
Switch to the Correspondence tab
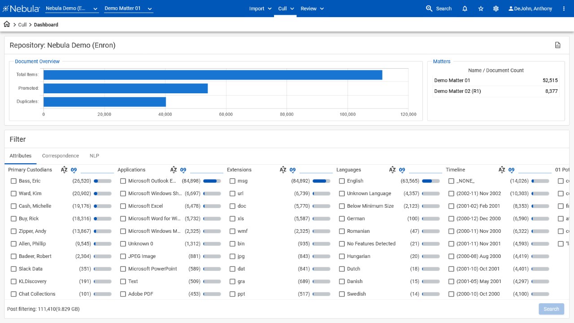click(x=61, y=156)
